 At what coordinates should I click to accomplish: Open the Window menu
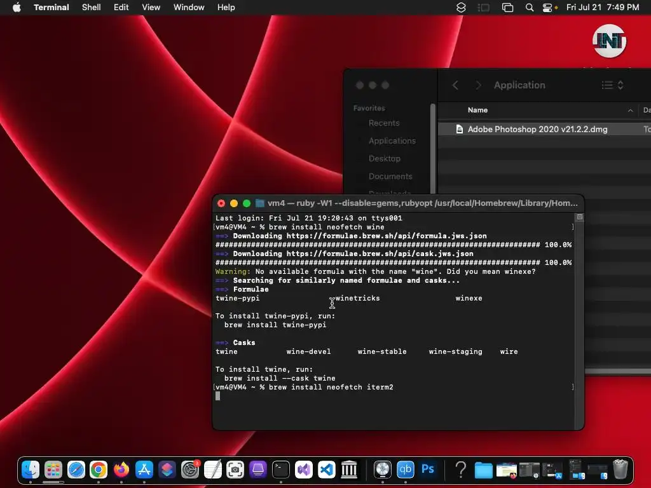tap(189, 7)
